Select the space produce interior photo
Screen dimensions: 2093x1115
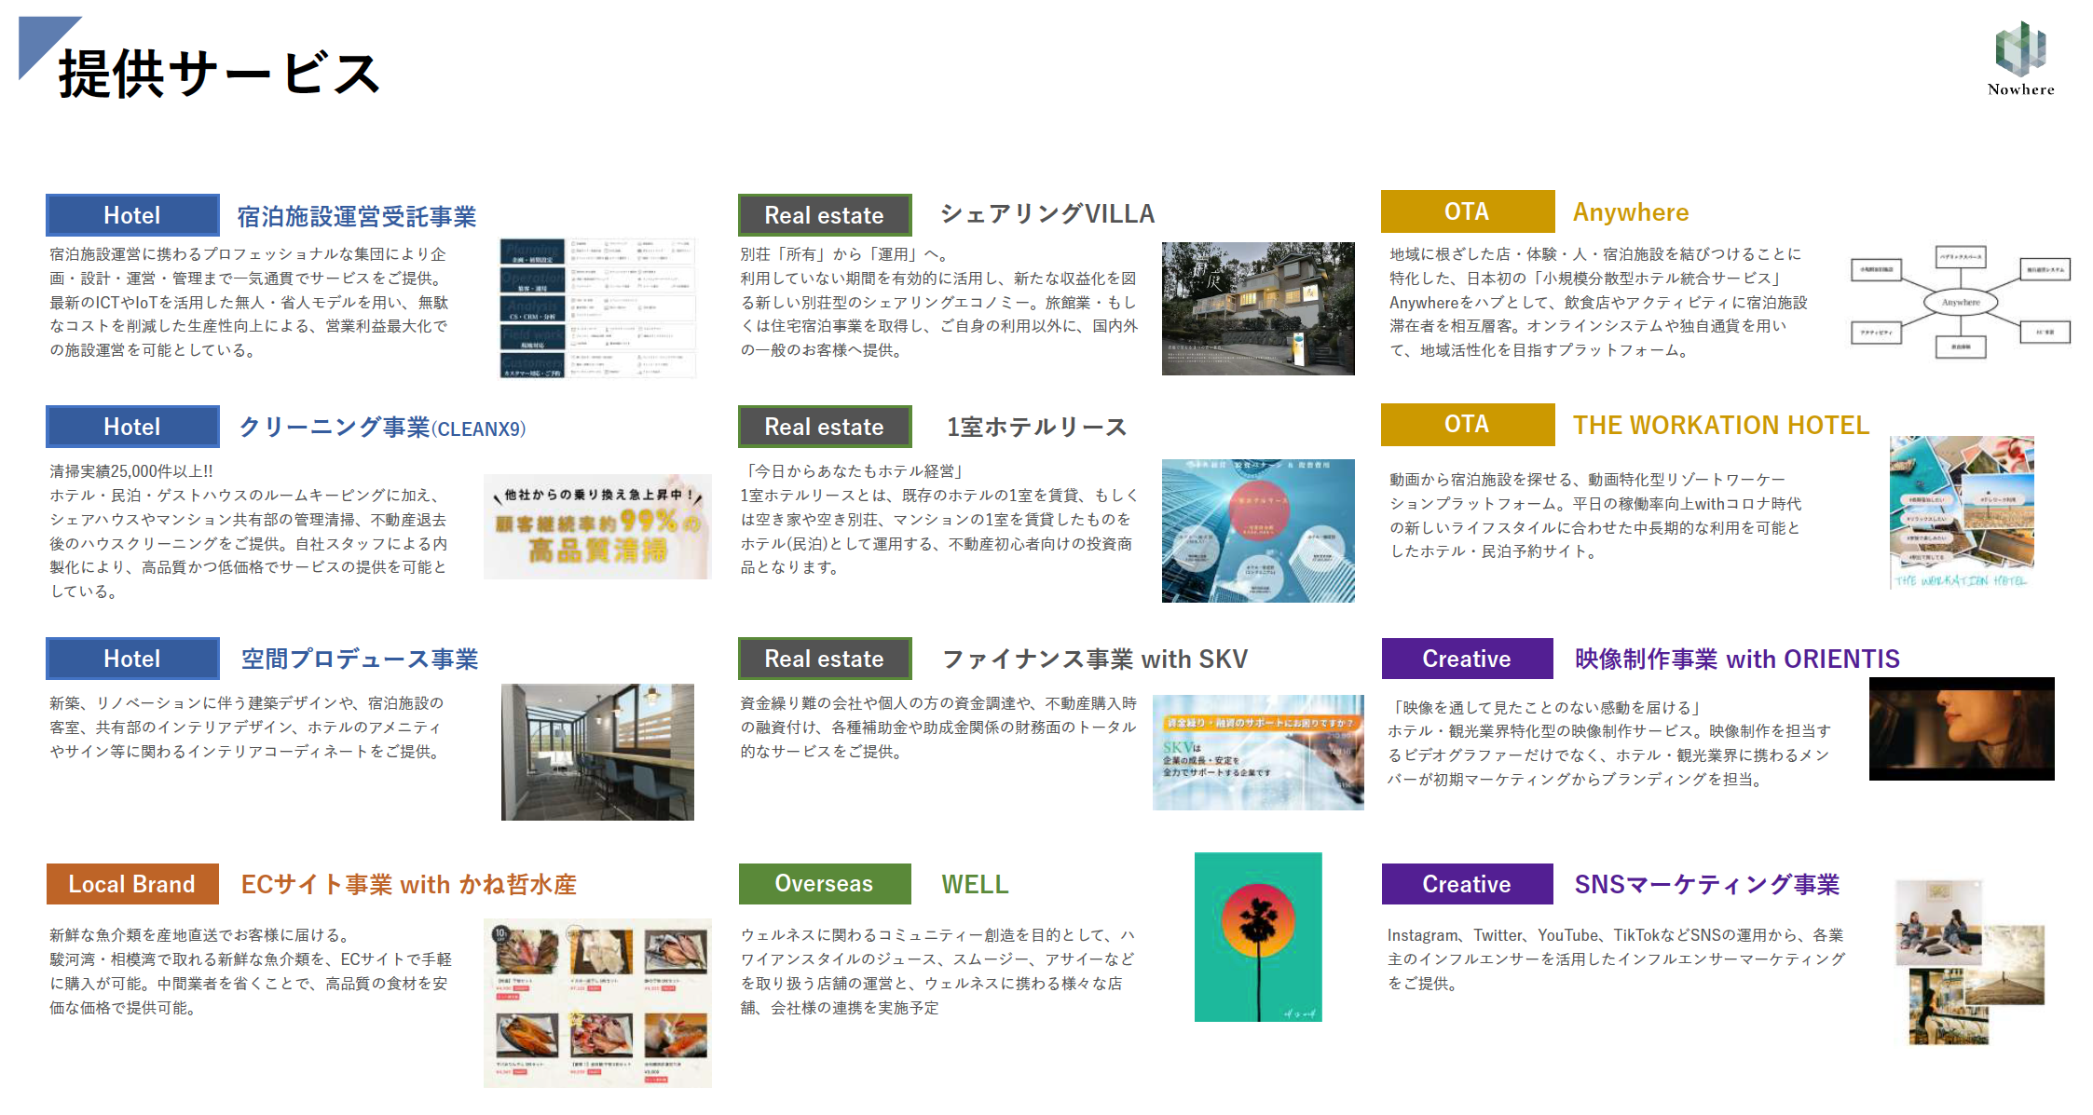tap(596, 752)
